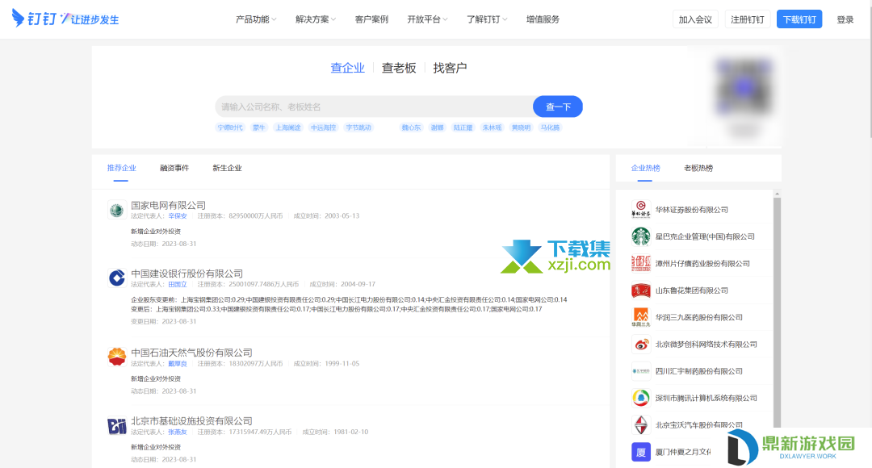Click the blue 下载钉钉 button
Screen dimensions: 872x468
799,19
